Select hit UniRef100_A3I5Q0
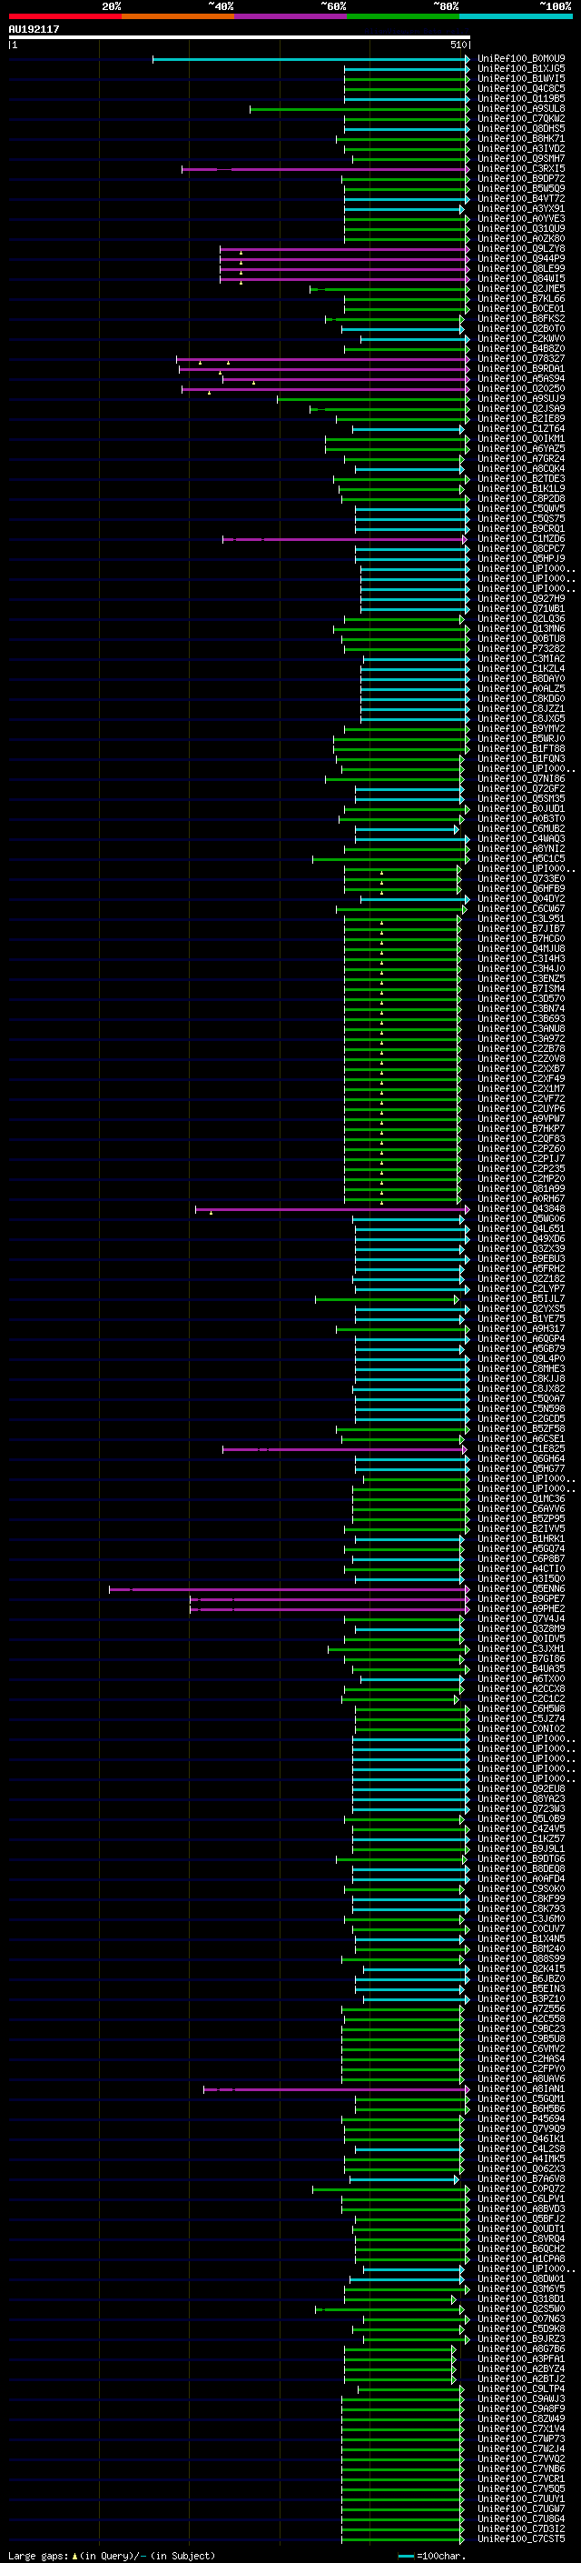Viewport: 581px width, 2563px height. [x=521, y=1578]
